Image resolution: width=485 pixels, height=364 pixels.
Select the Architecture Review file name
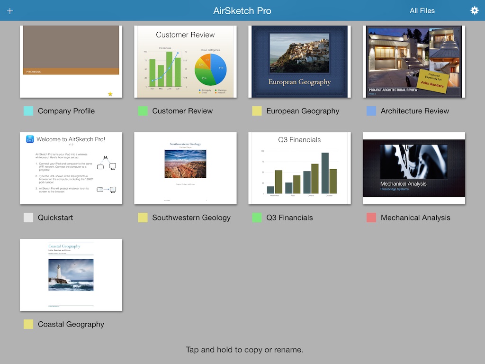pyautogui.click(x=415, y=111)
